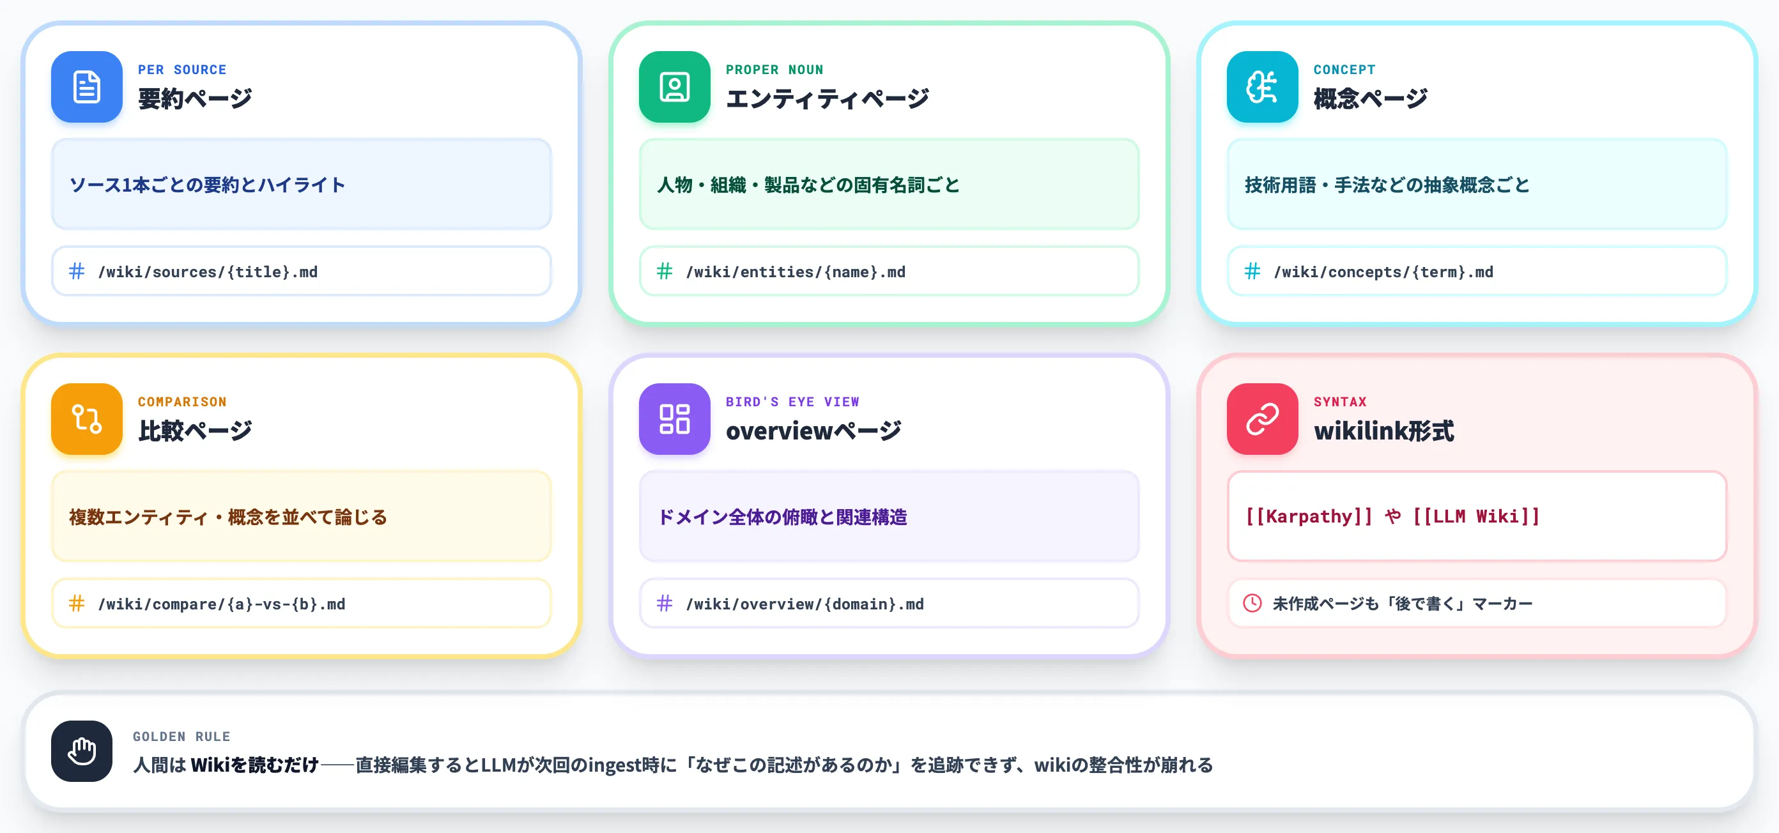The width and height of the screenshot is (1779, 833).
Task: Click the hash icon beside /wiki/compare/{a}-vs-{b}.md
Action: click(77, 603)
